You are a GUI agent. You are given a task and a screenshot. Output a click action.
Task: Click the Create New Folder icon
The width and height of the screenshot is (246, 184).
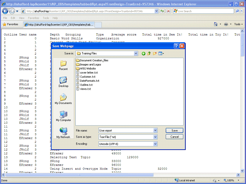pyautogui.click(x=155, y=54)
